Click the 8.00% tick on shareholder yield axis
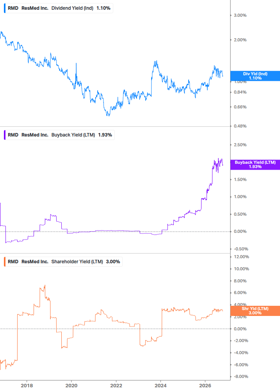The height and width of the screenshot is (392, 280). click(x=240, y=281)
